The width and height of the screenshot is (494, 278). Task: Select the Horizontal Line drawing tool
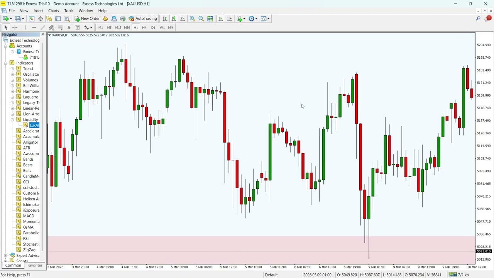(x=34, y=27)
